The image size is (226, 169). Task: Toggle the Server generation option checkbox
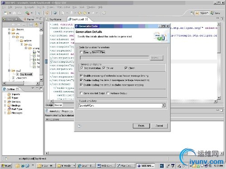(104, 68)
